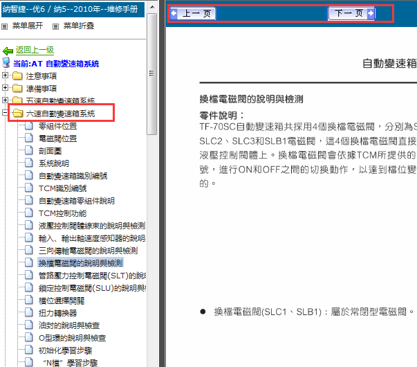Open the 扭力轉換器 page
The width and height of the screenshot is (417, 367).
pyautogui.click(x=57, y=313)
